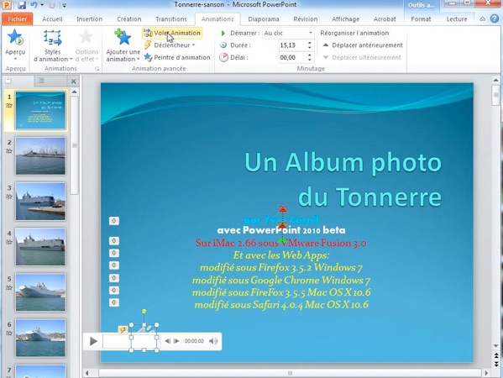Screen dimensions: 503x378
Task: Click the Aperçu animation preview star icon
Action: point(15,38)
